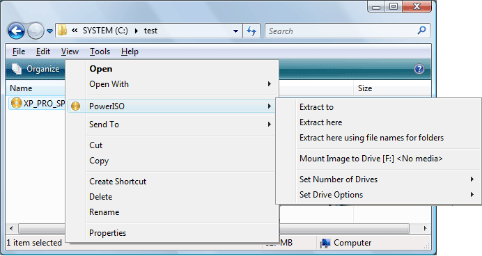Open the recent pages dropdown arrow

point(49,31)
